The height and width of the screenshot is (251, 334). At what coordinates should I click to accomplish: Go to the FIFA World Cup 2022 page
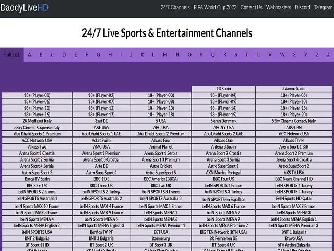(x=216, y=8)
